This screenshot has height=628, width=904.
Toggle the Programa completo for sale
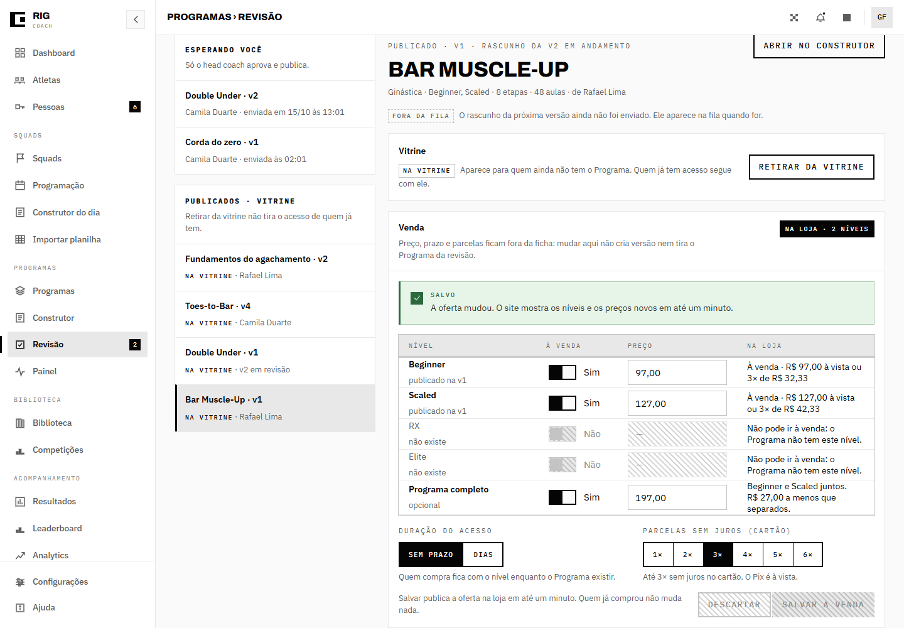click(562, 497)
